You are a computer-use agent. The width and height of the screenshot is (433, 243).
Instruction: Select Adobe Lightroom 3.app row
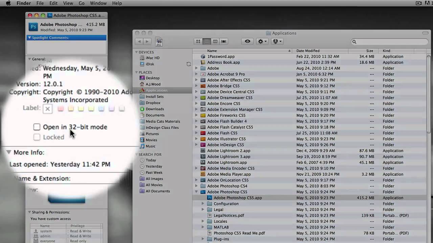point(310,157)
